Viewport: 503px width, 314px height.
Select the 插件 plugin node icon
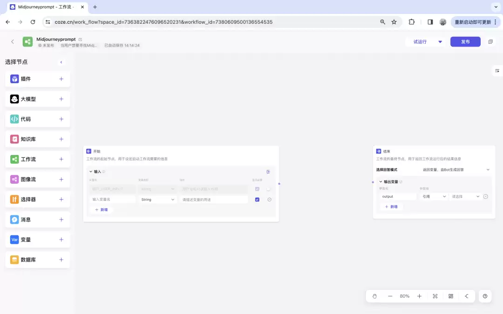point(14,79)
